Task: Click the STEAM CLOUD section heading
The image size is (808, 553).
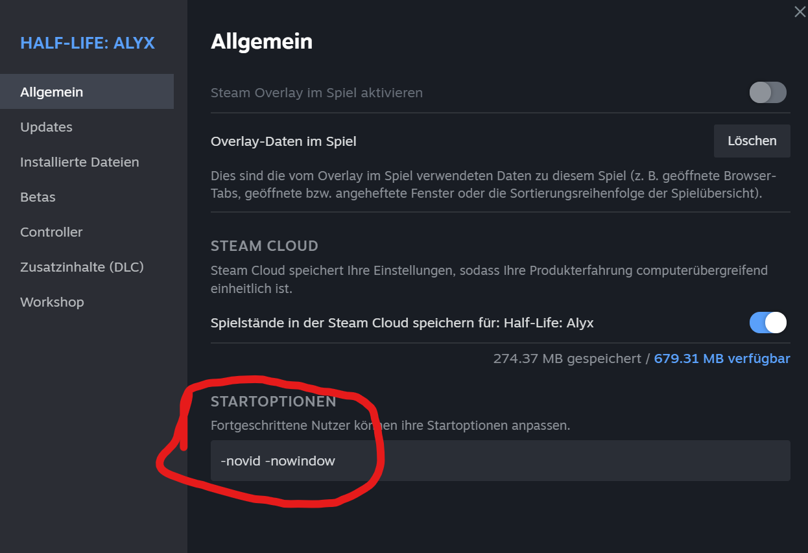Action: pos(265,246)
